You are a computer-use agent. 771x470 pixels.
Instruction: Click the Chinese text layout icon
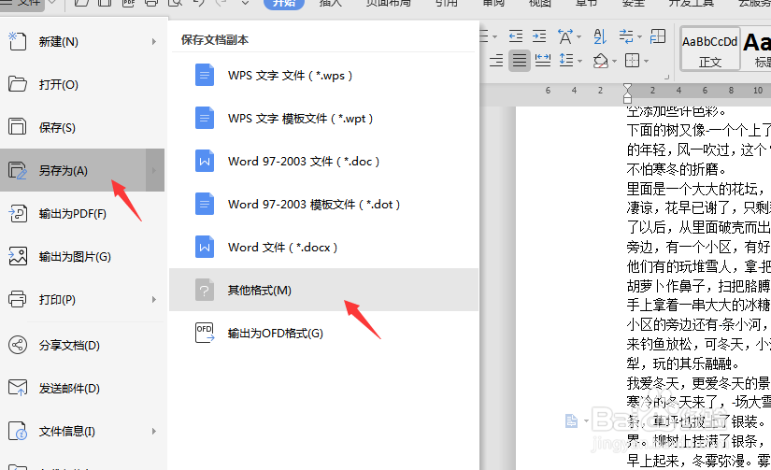565,36
